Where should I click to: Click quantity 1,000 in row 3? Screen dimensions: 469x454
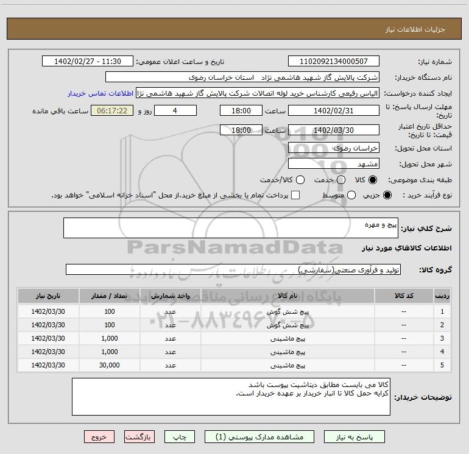click(x=110, y=338)
